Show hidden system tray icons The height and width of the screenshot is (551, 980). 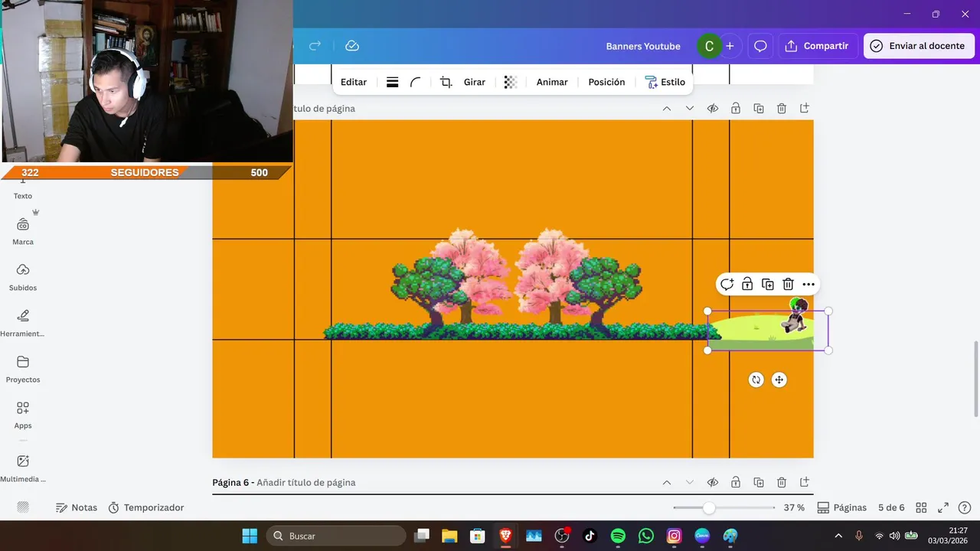838,536
